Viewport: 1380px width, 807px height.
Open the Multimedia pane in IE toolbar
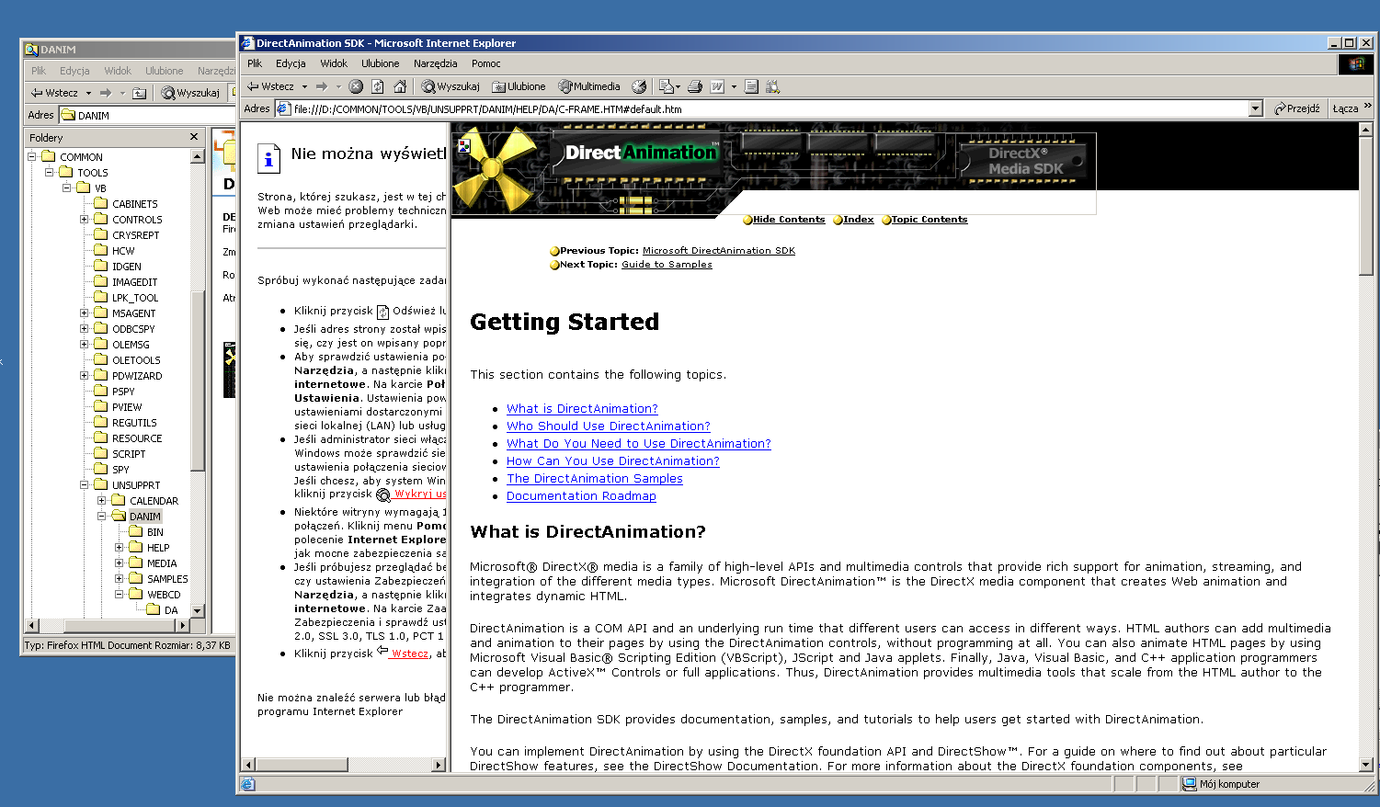[589, 86]
